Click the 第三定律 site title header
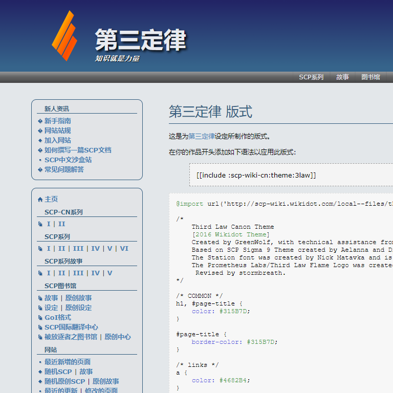This screenshot has height=393, width=393. 140,40
